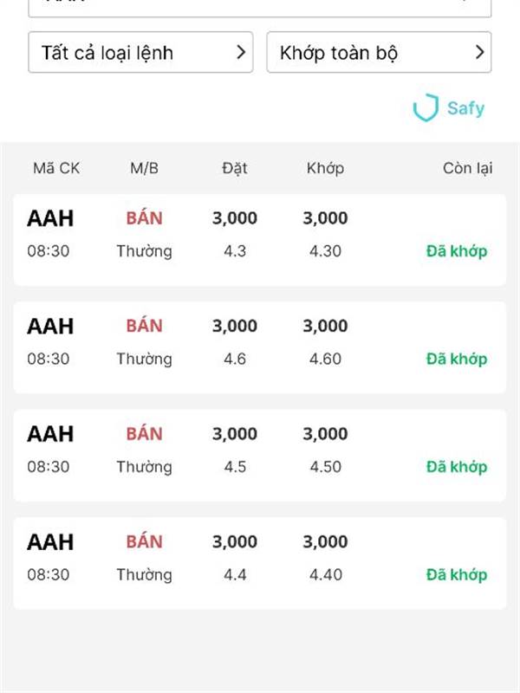520x693 pixels.
Task: Select the 'Khớp' column header
Action: pos(325,168)
